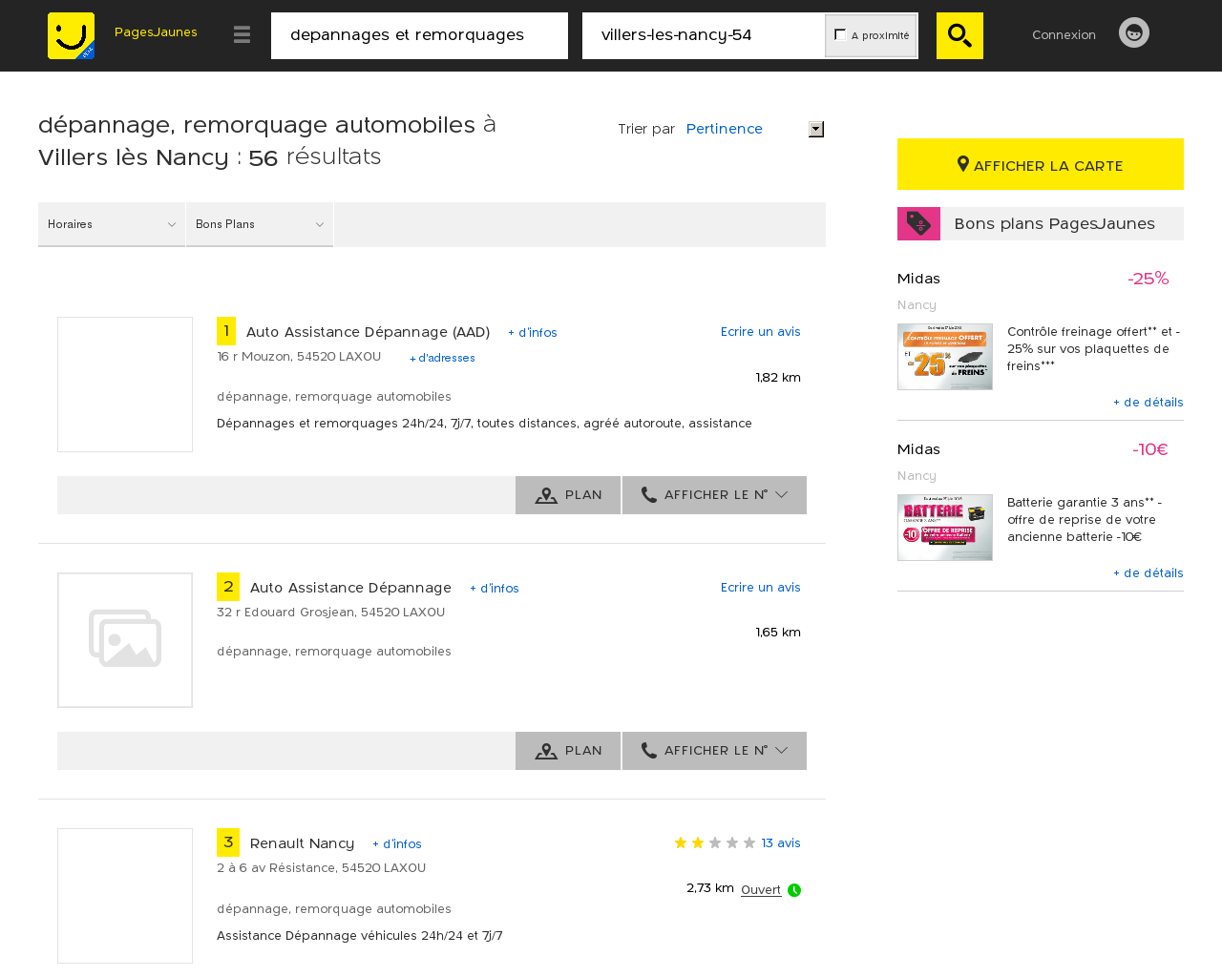The height and width of the screenshot is (977, 1222).
Task: Click the Renault Nancy thumbnail box
Action: [x=125, y=896]
